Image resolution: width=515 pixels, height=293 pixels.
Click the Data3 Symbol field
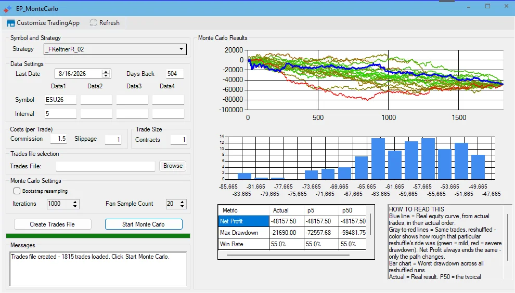tap(132, 100)
